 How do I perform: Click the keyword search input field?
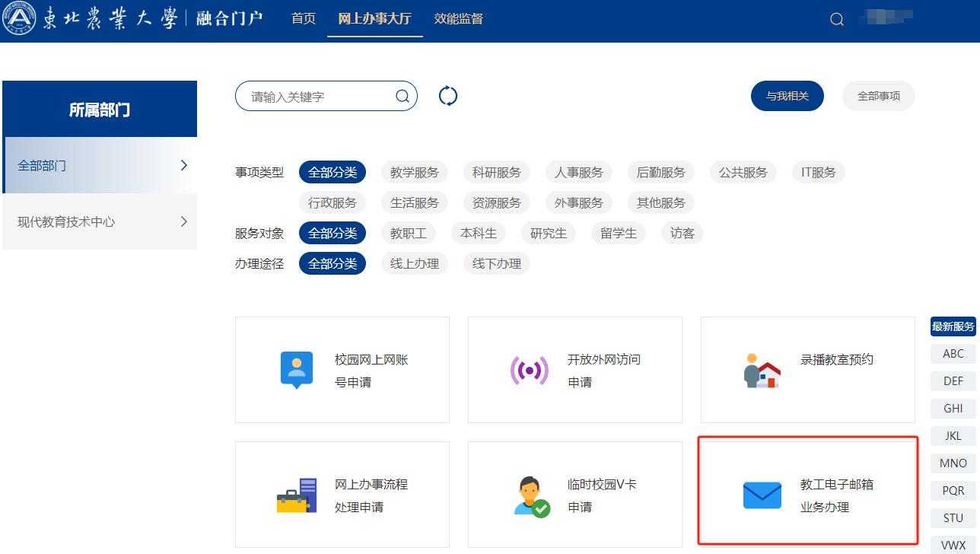point(320,97)
